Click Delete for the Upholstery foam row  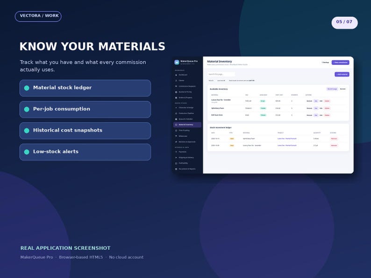click(327, 108)
